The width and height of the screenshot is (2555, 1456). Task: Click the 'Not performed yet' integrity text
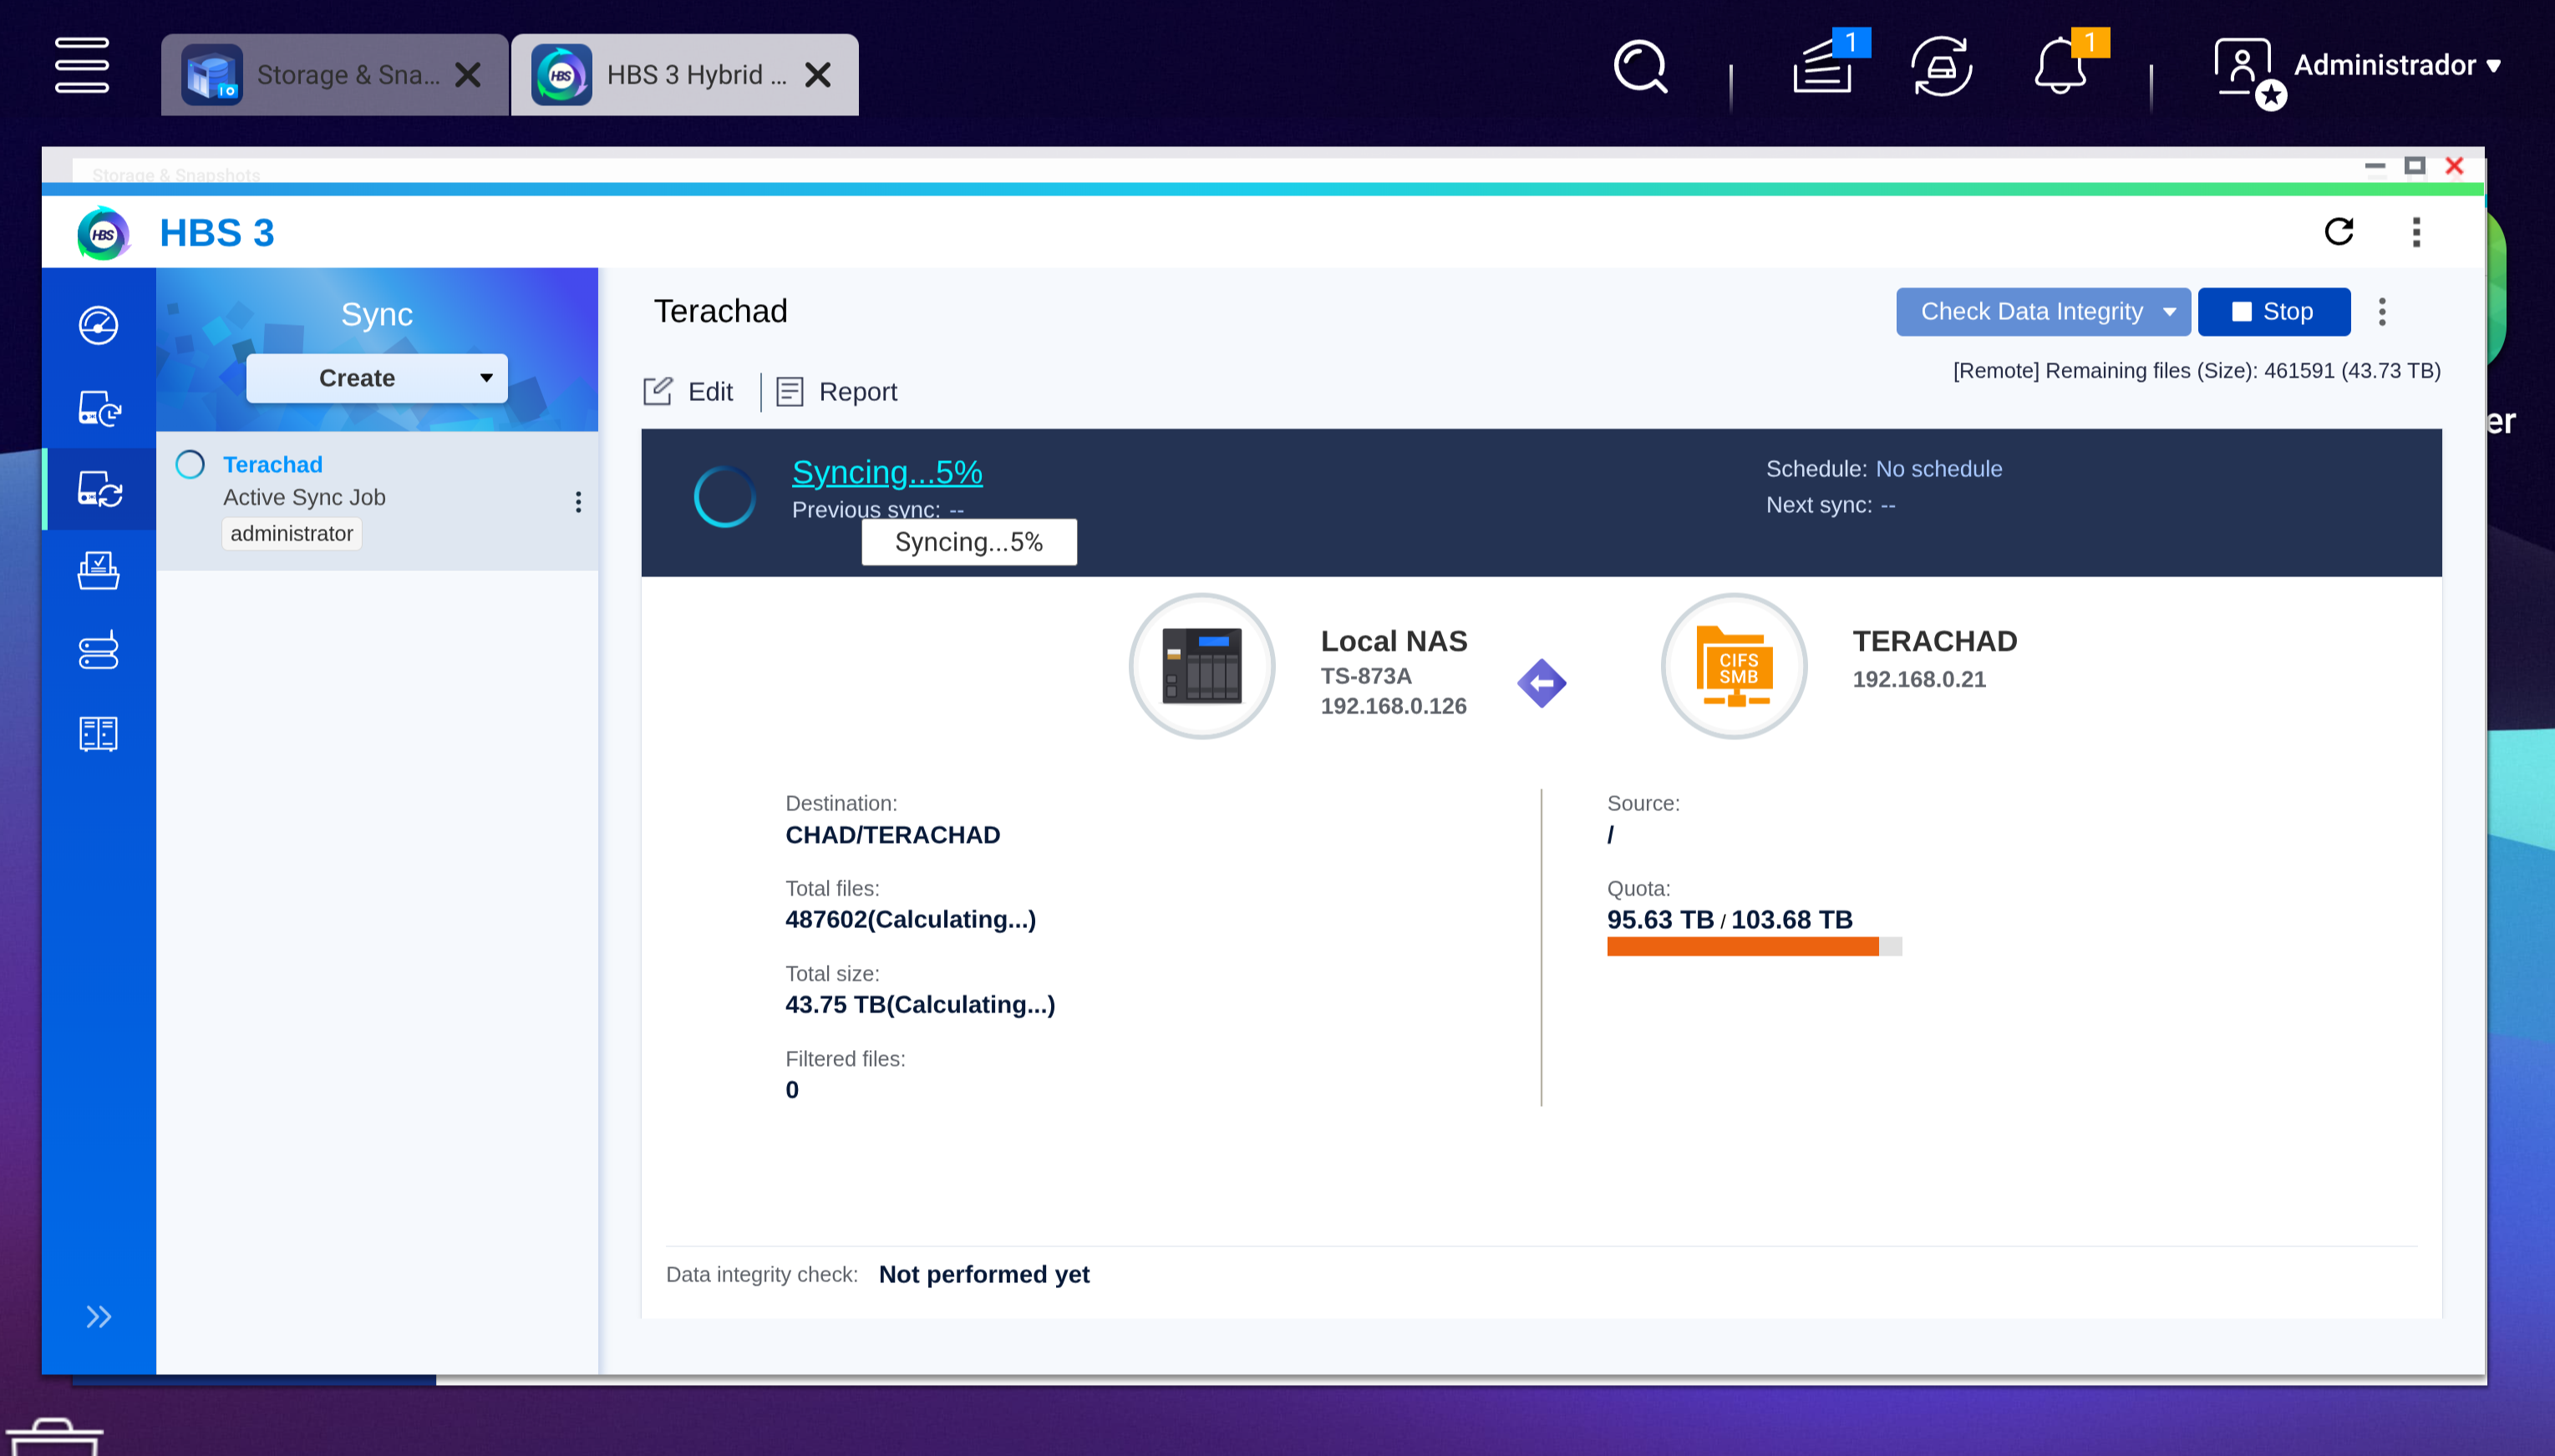click(x=984, y=1274)
